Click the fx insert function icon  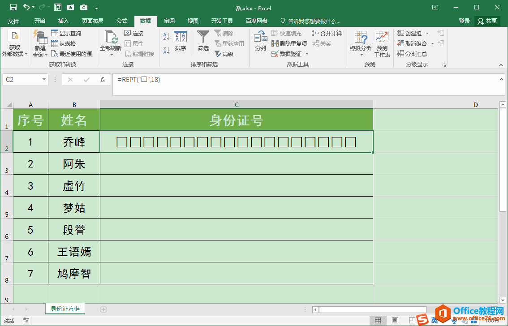click(103, 80)
